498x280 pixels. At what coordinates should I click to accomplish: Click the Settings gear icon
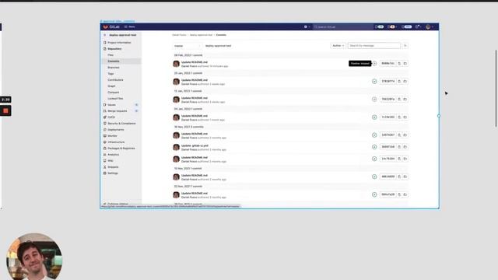tap(105, 173)
